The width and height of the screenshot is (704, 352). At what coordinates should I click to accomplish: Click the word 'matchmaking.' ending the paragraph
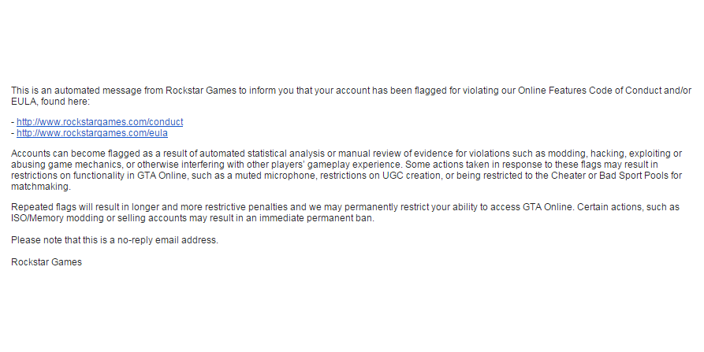(41, 187)
